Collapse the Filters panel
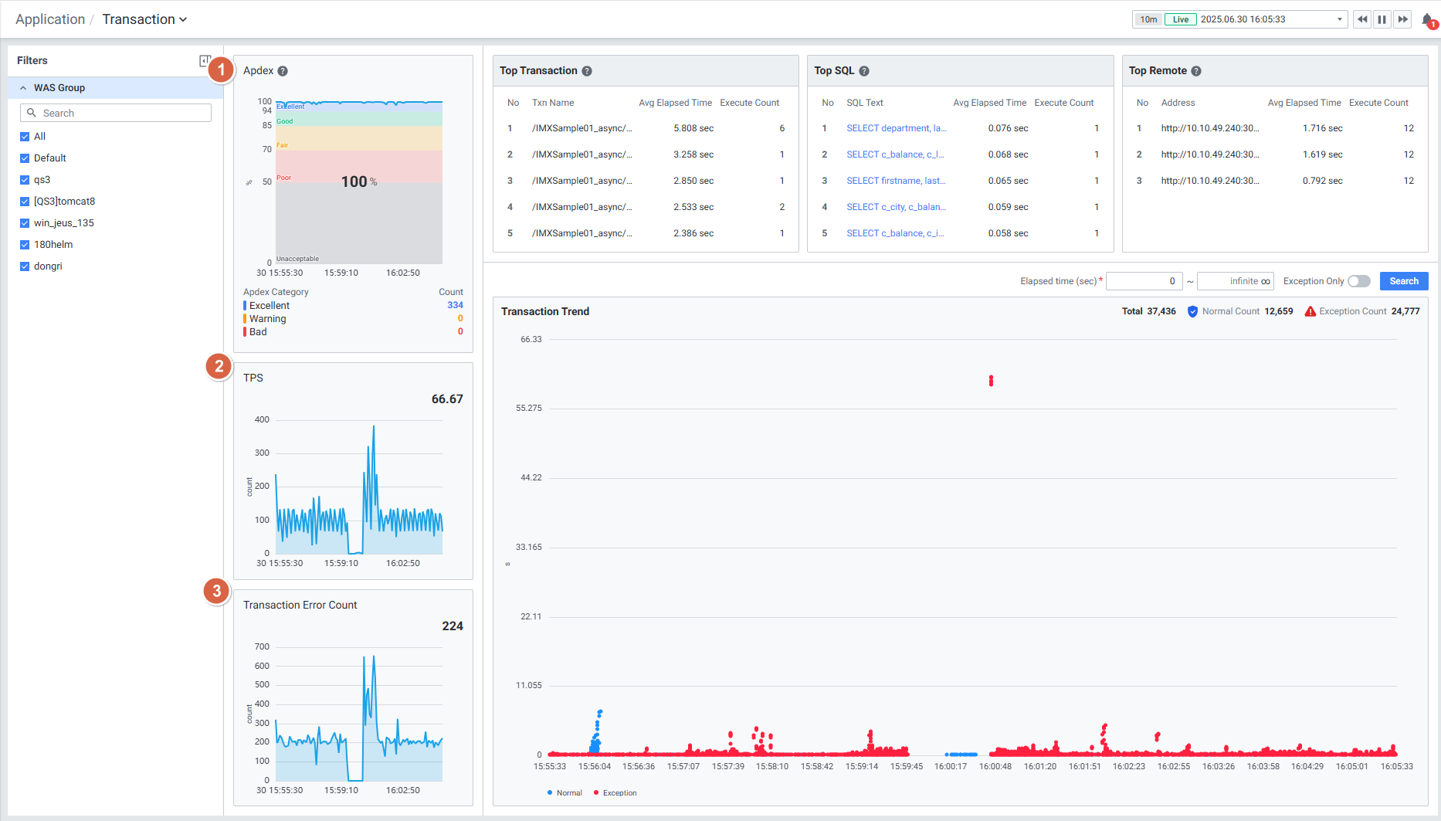 (x=205, y=60)
